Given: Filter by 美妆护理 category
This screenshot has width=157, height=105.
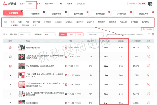Looking at the screenshot, I should [37, 22].
